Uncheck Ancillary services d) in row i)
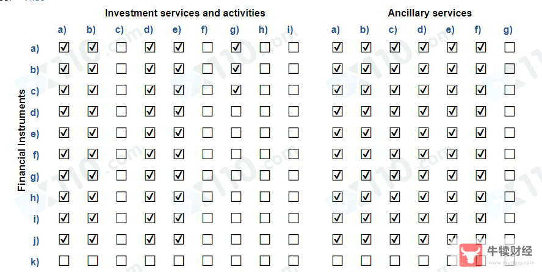Image resolution: width=542 pixels, height=272 pixels. (424, 218)
